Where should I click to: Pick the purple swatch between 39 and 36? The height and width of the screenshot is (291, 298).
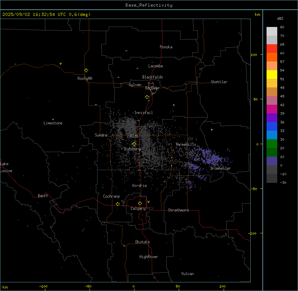(x=272, y=118)
